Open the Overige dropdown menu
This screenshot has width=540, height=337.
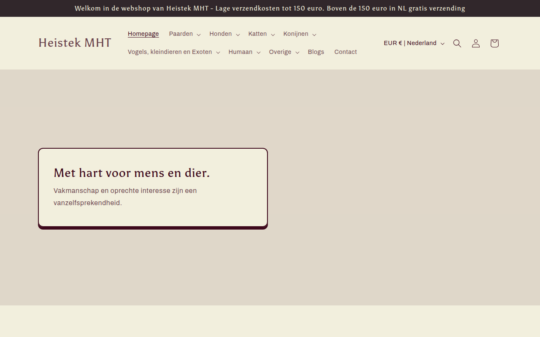pyautogui.click(x=284, y=52)
